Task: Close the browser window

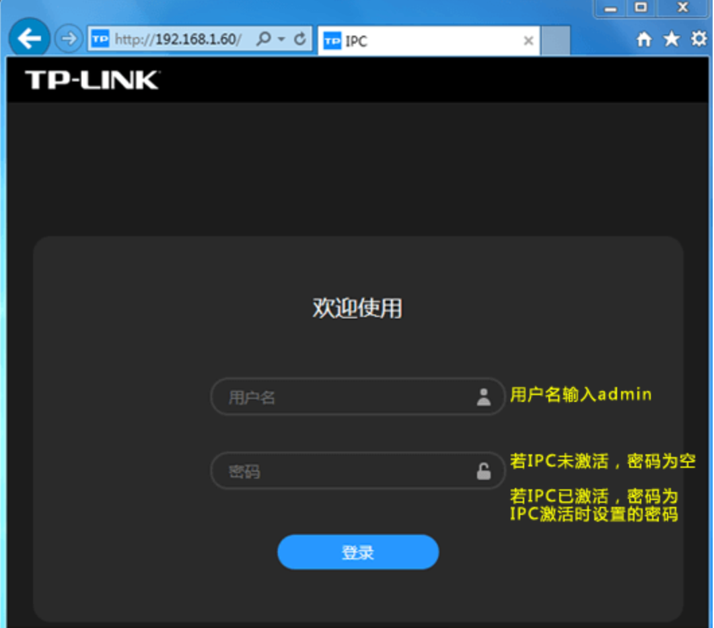Action: click(682, 8)
